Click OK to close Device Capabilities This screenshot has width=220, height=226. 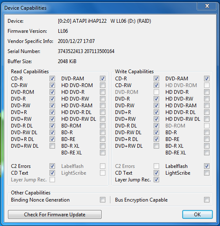tap(197, 215)
